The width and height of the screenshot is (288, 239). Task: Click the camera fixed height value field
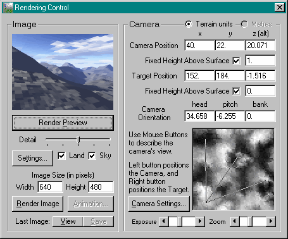tap(260, 61)
